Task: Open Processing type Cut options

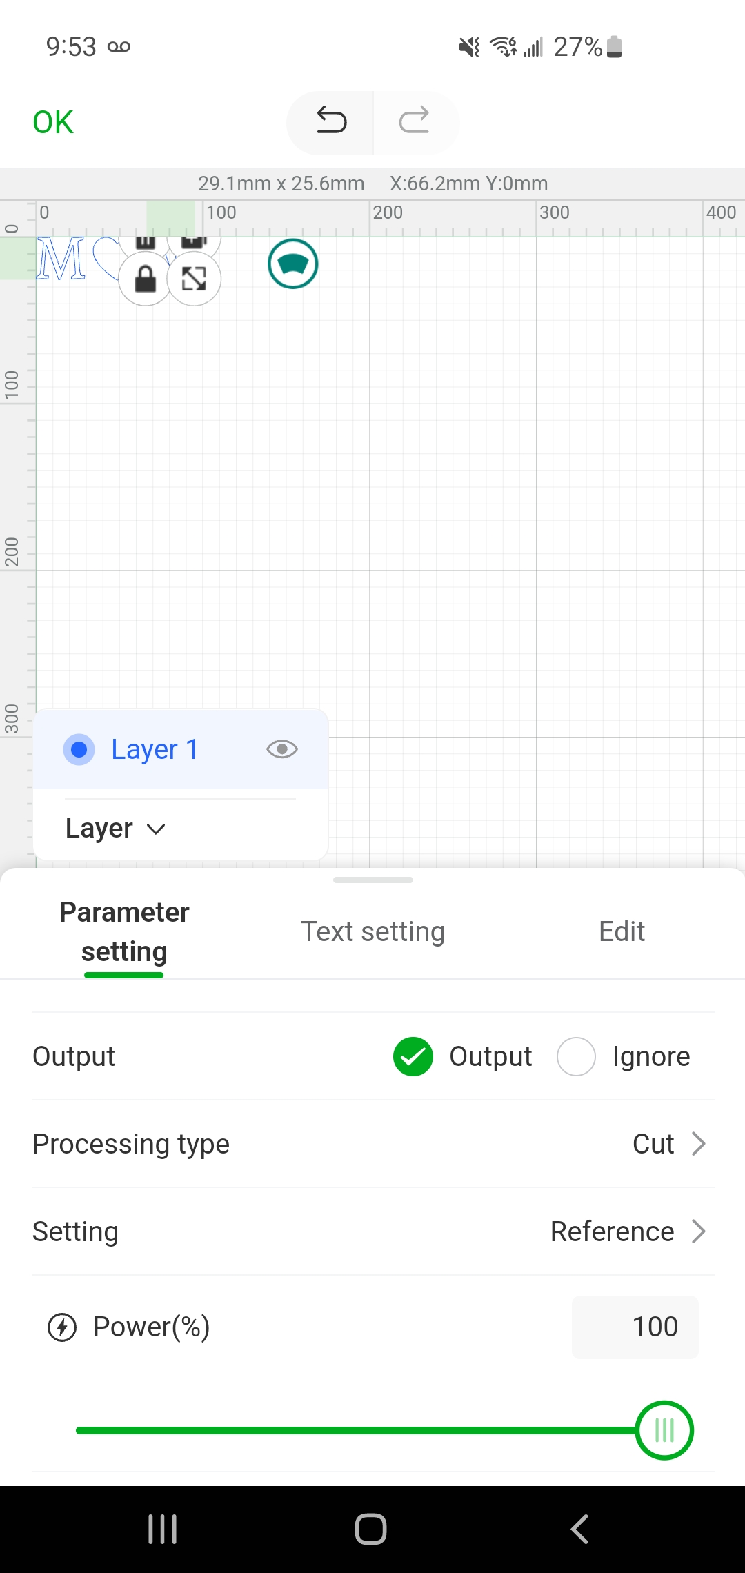Action: pyautogui.click(x=669, y=1144)
